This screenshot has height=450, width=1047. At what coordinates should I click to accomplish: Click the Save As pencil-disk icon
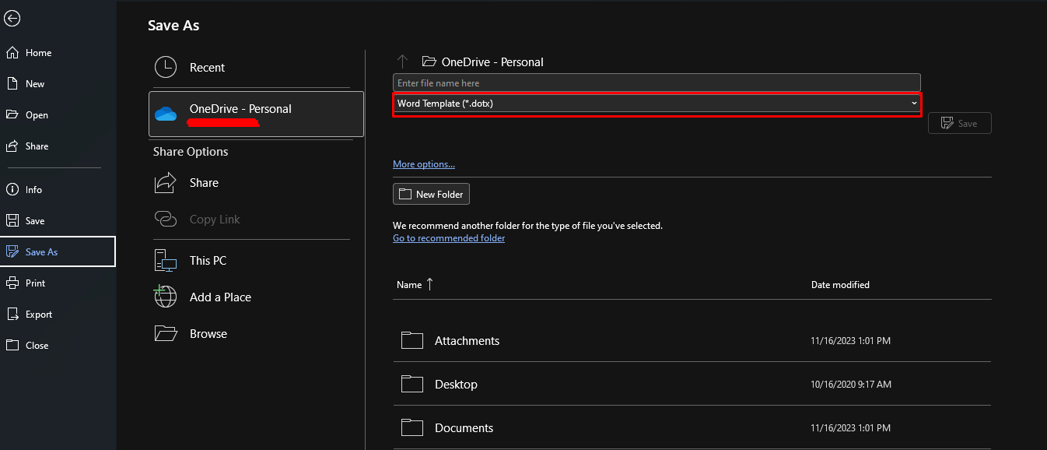pyautogui.click(x=12, y=252)
